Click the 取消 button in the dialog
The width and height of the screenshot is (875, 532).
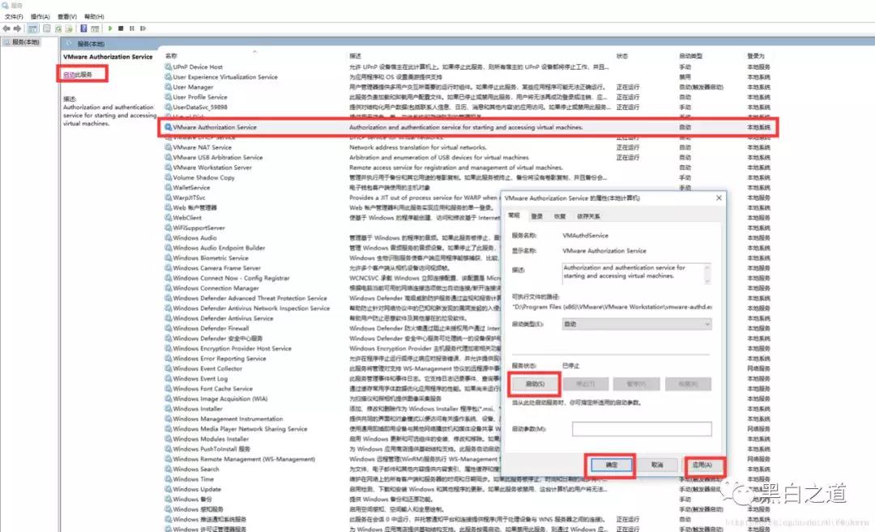(x=657, y=465)
